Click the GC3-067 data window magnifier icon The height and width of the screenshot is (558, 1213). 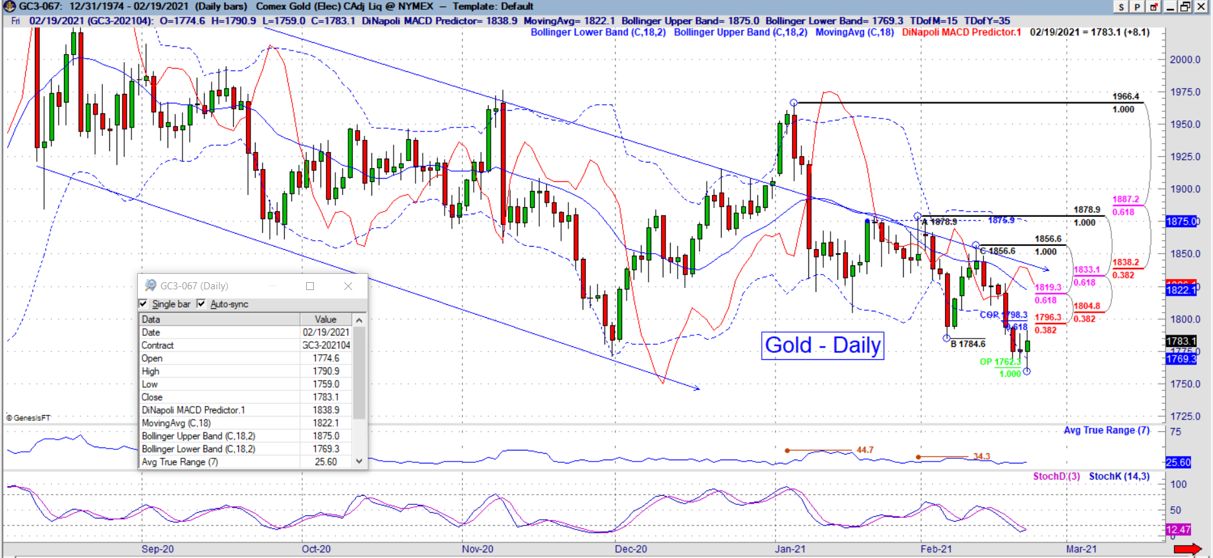point(150,285)
